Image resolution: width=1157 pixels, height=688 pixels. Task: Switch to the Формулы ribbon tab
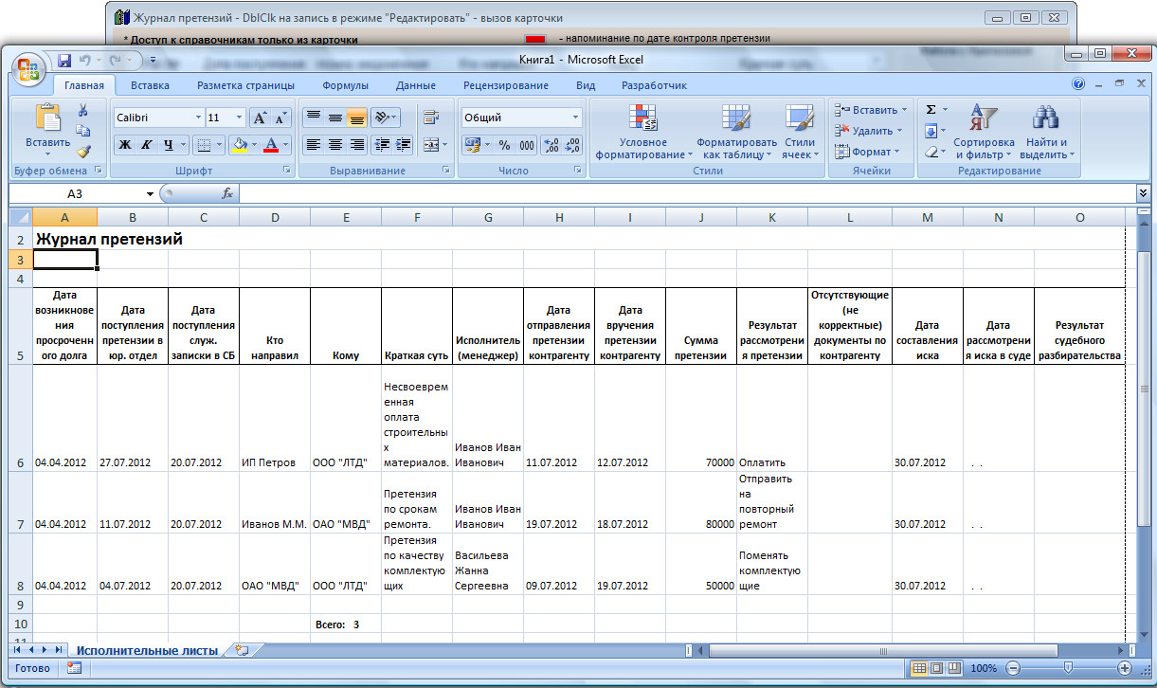click(345, 85)
